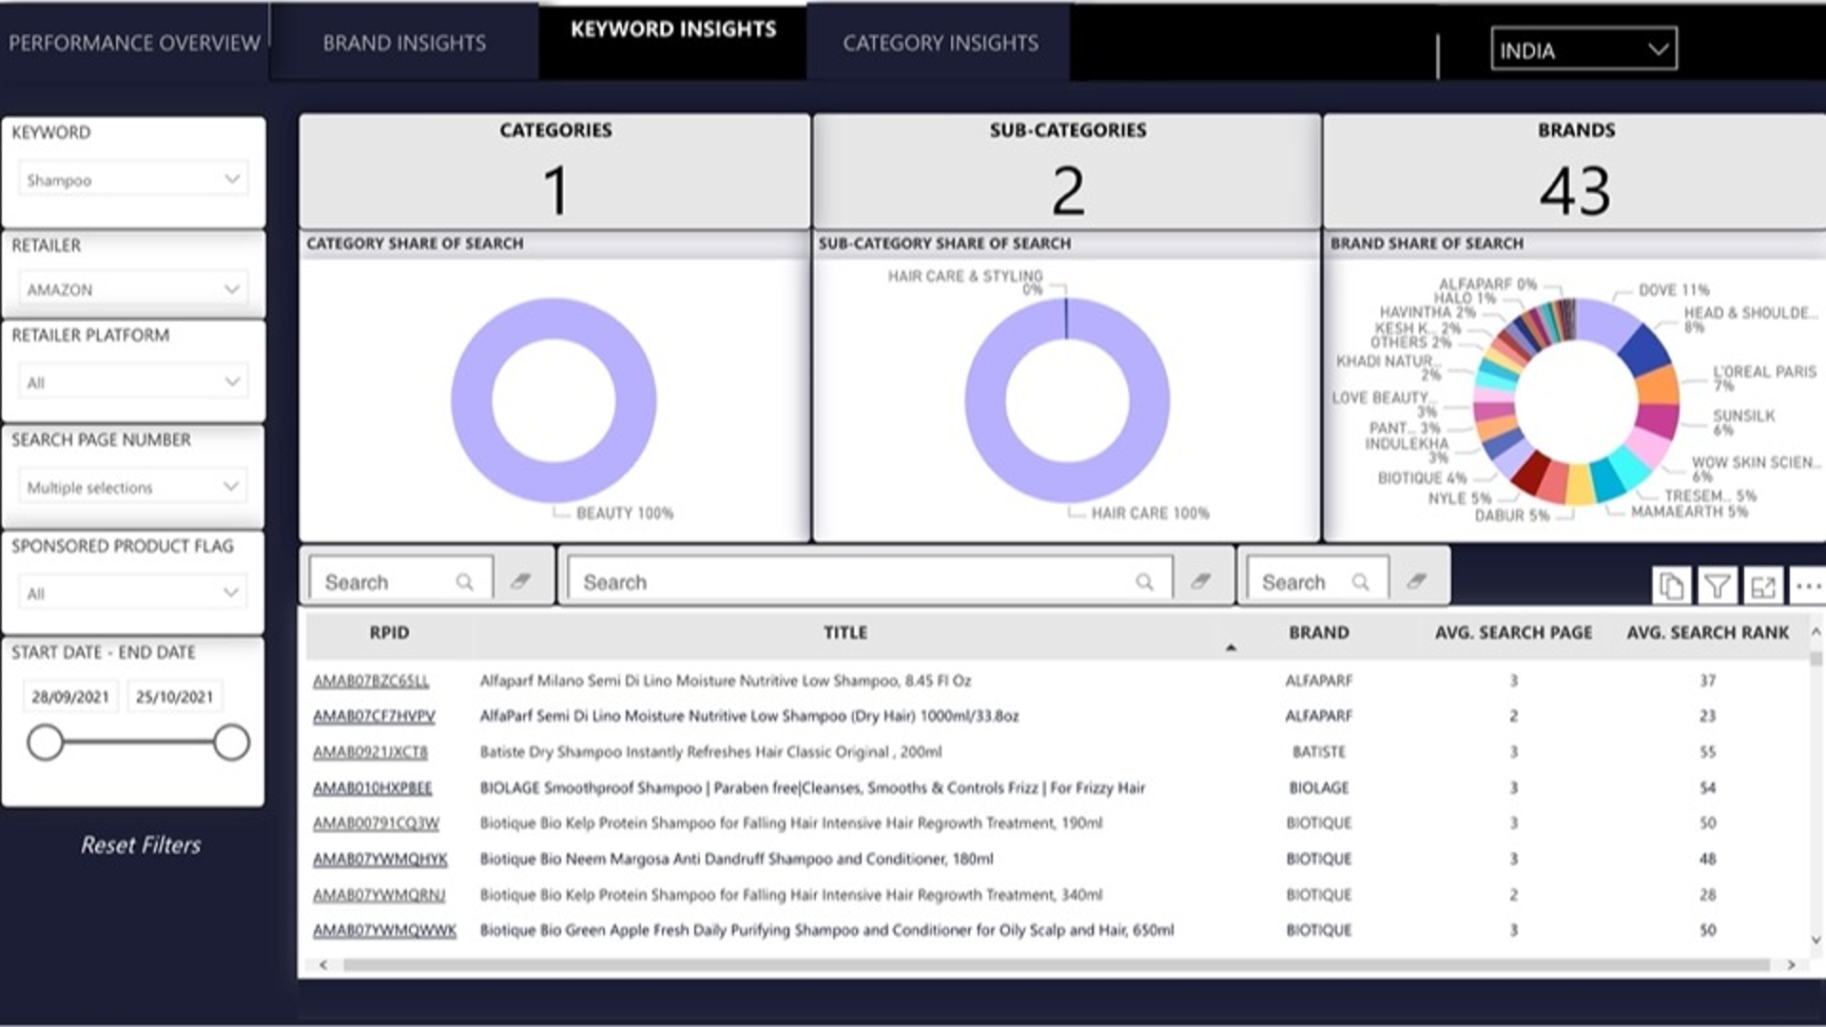Image resolution: width=1826 pixels, height=1027 pixels.
Task: Open product link AMAB0921JXCT8
Action: [x=370, y=752]
